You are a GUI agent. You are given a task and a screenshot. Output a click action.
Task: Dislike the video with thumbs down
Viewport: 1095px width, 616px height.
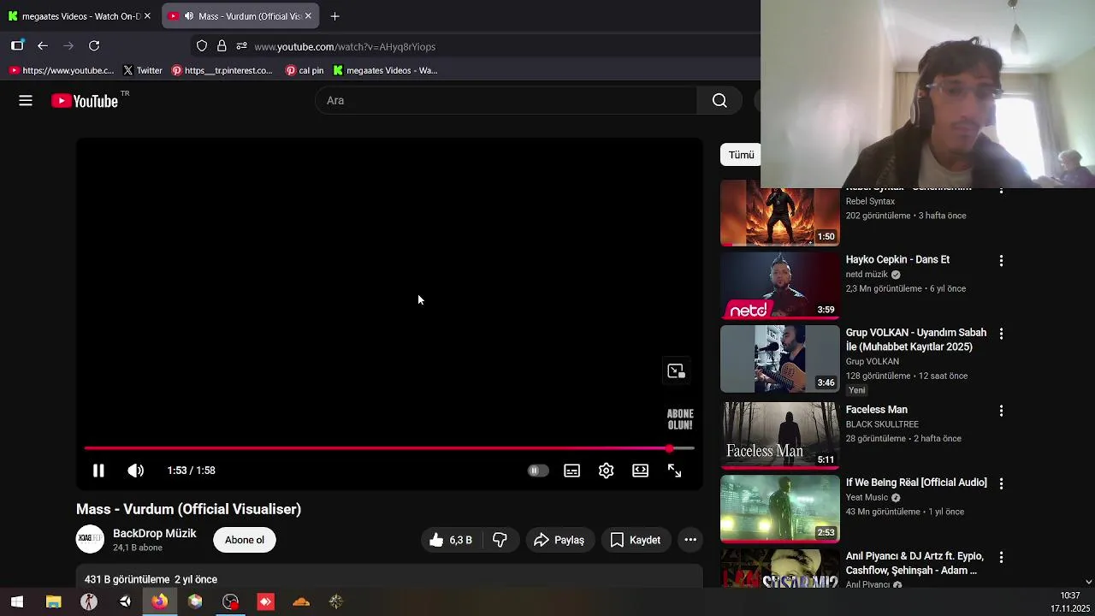[x=500, y=540]
